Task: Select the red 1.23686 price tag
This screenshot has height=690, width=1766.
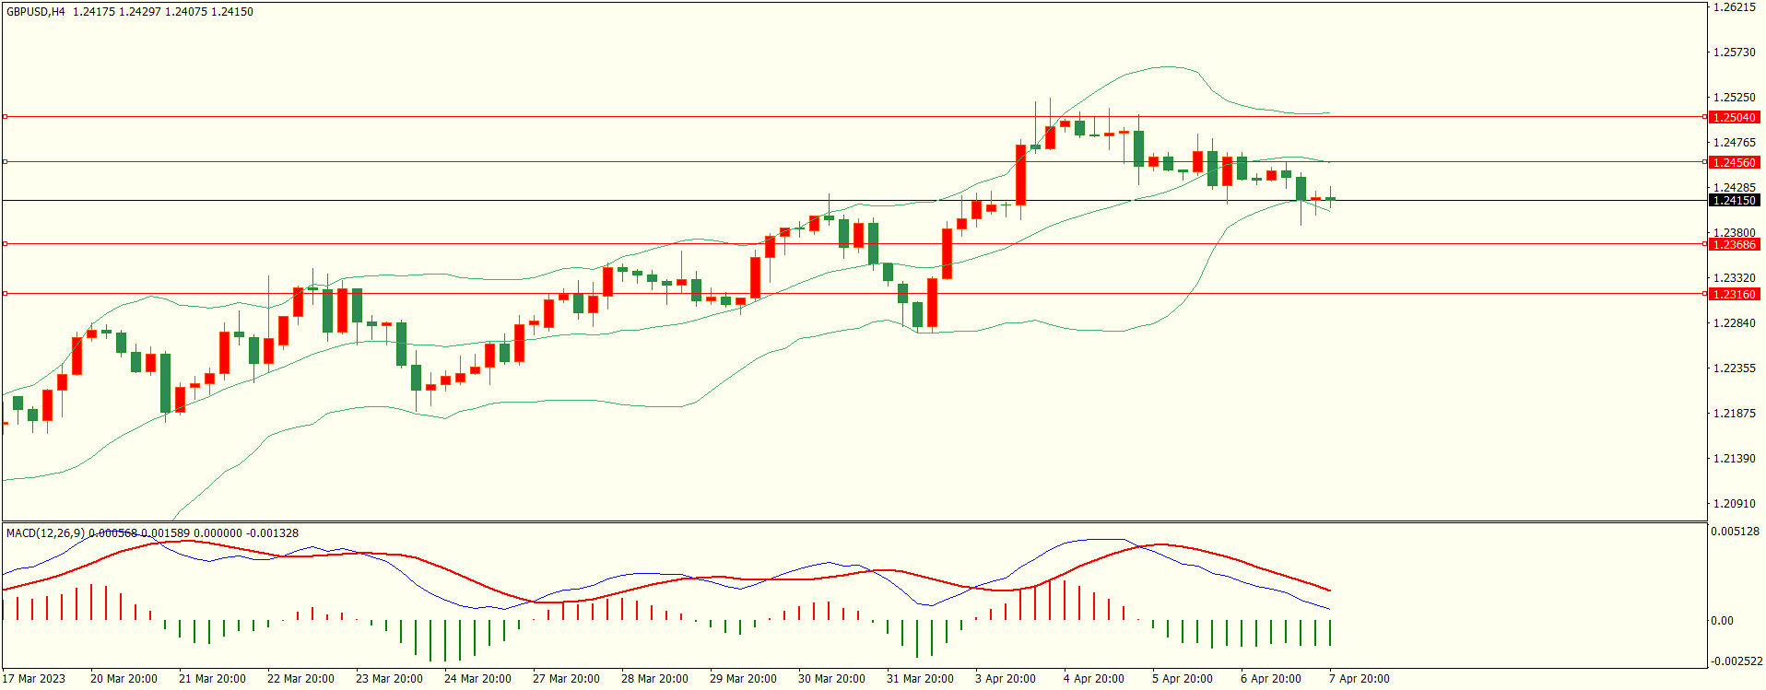Action: (x=1734, y=244)
